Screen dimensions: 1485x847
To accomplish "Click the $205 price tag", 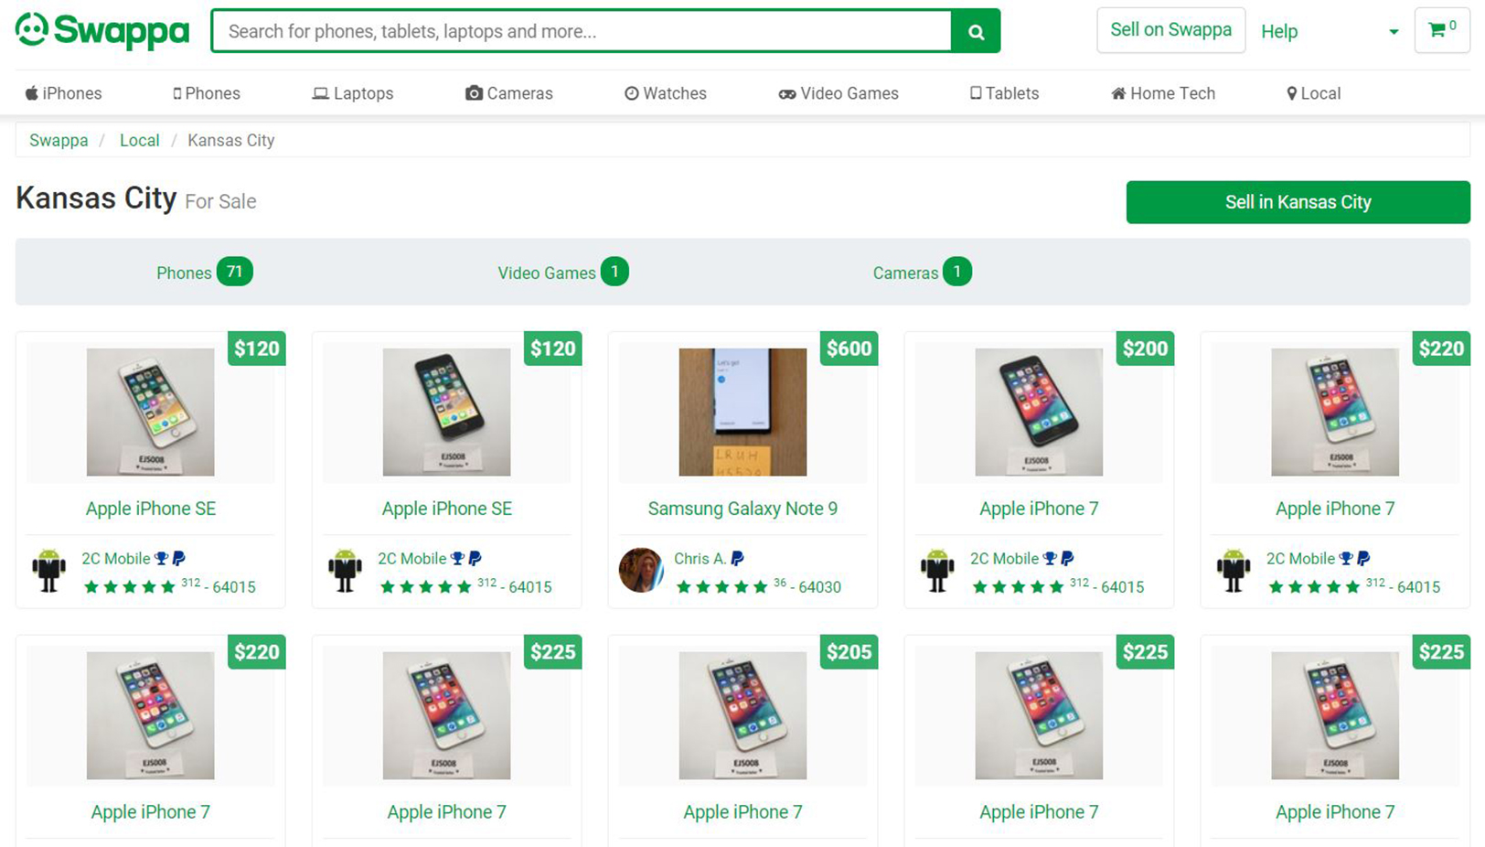I will [x=849, y=652].
